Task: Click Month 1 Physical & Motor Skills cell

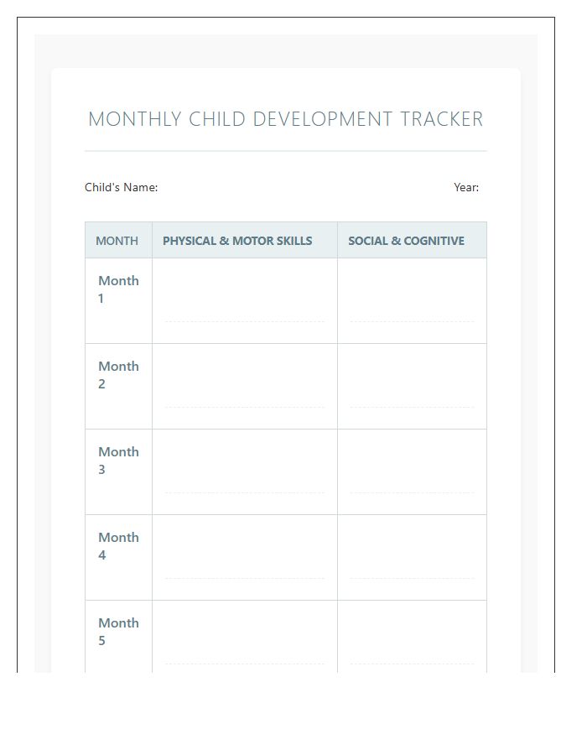Action: 245,301
